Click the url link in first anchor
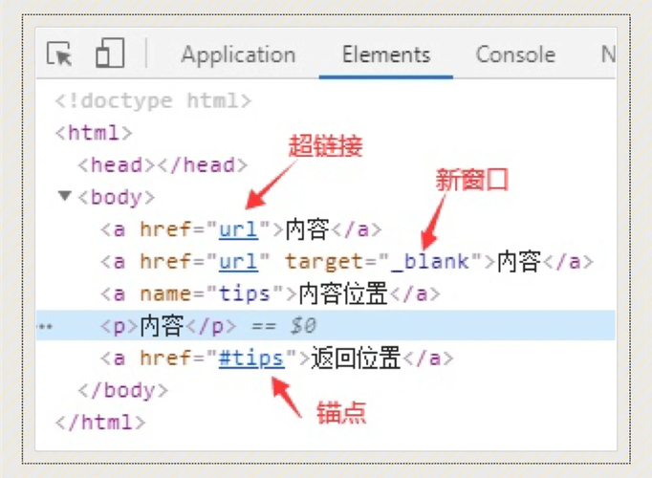This screenshot has width=652, height=478. click(239, 229)
